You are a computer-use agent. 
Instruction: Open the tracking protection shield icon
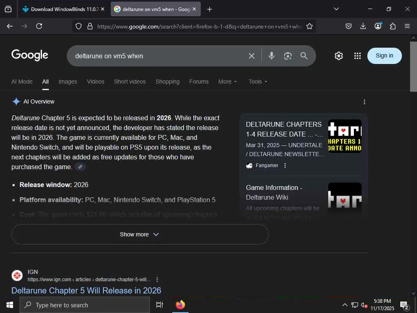[x=79, y=26]
